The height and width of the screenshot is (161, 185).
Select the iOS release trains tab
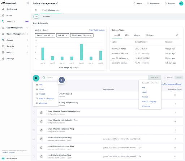(127, 35)
